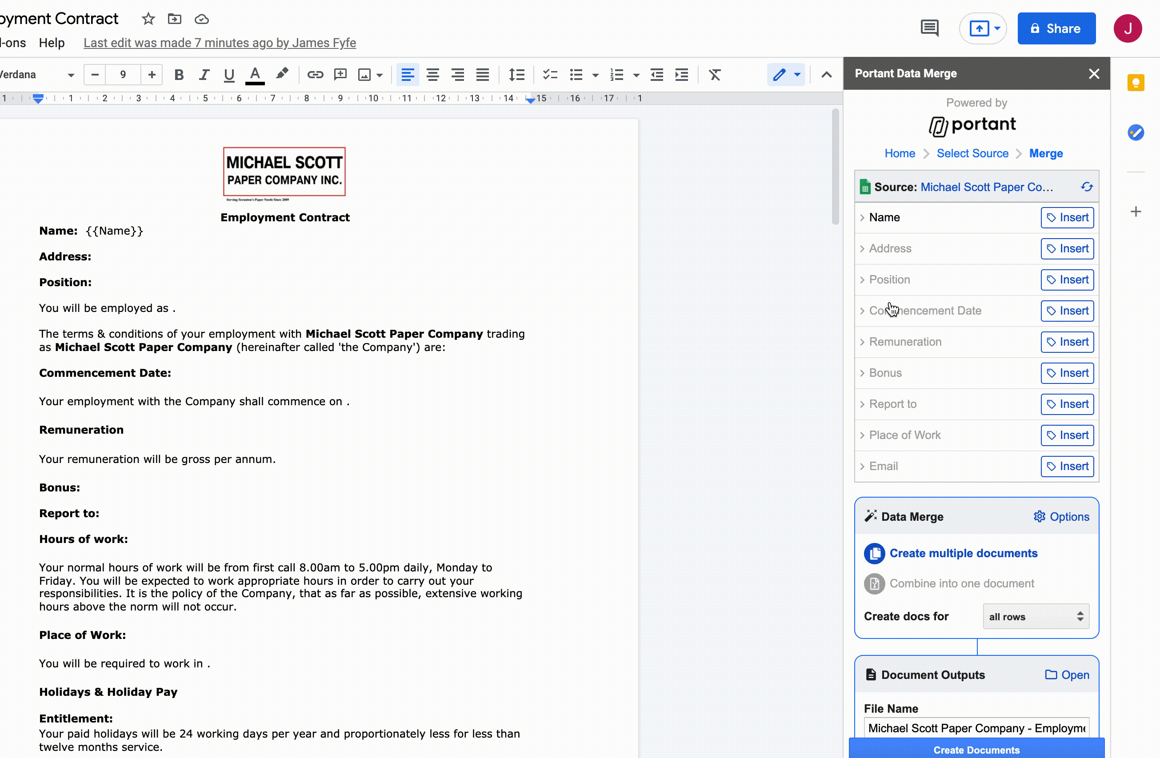Click the clear formatting icon

[x=715, y=75]
